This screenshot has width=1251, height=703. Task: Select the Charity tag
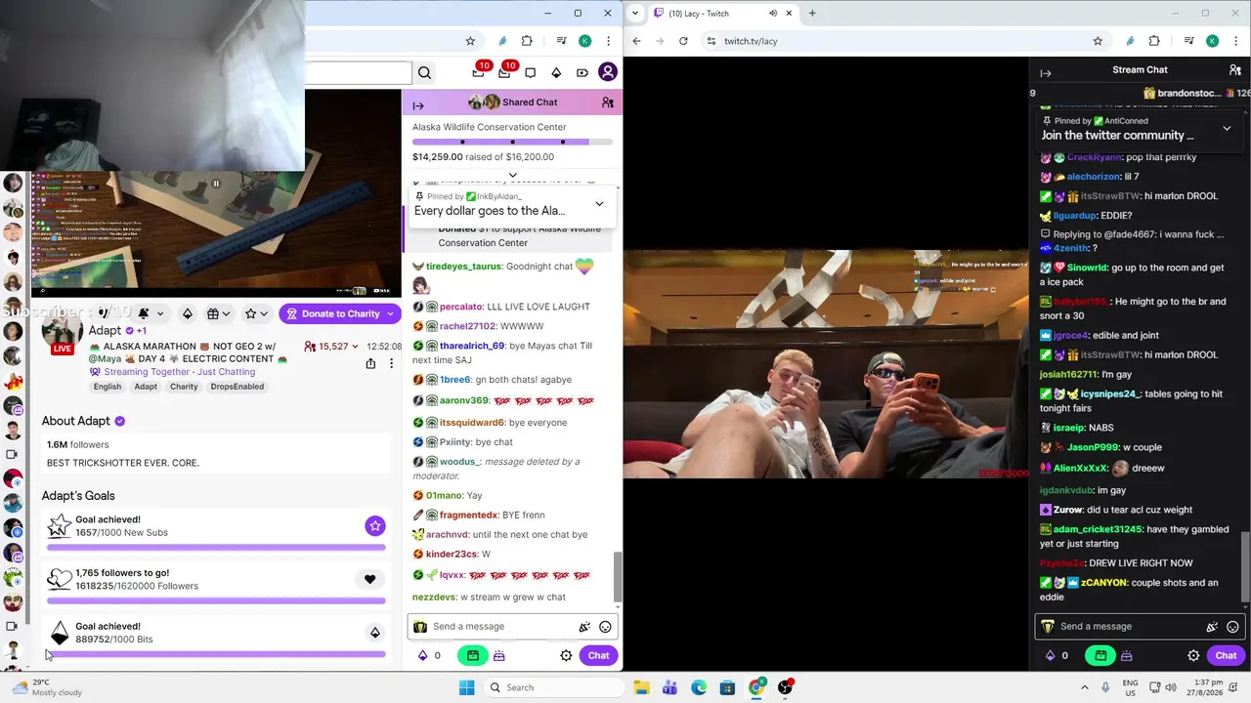coord(184,387)
